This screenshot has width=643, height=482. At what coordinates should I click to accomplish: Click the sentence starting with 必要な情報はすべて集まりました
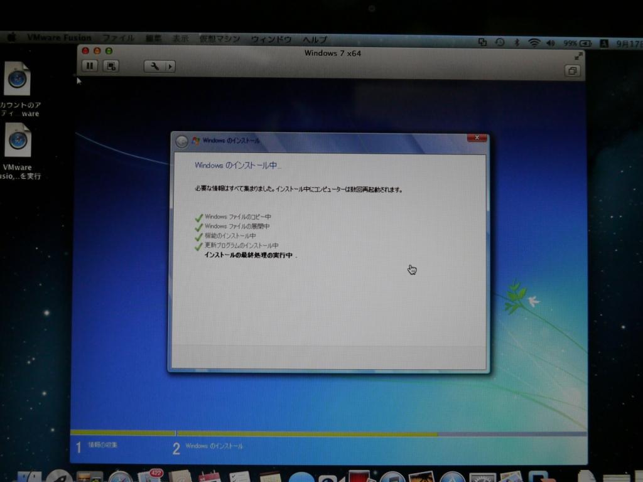299,190
